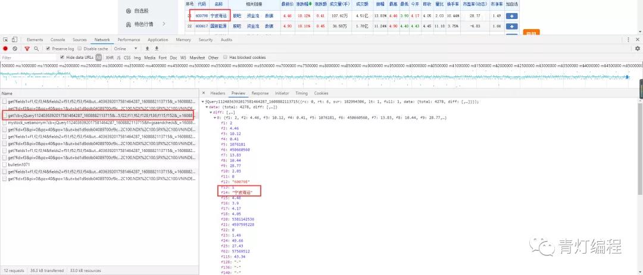The image size is (643, 275).
Task: Add 宁波海运 to watchlist with plus button
Action: tap(511, 16)
